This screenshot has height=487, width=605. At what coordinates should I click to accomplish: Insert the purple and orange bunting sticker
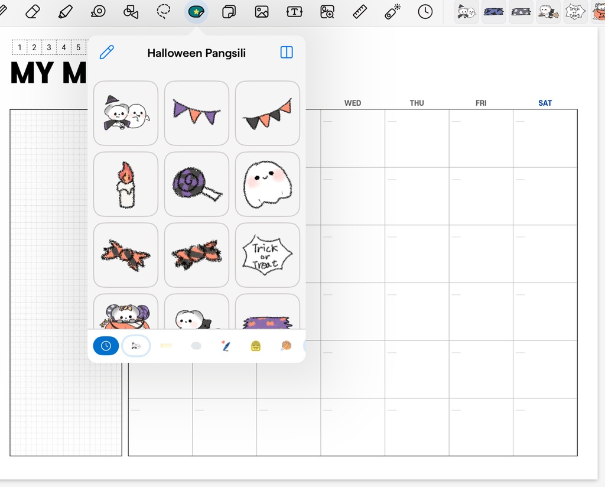(197, 113)
